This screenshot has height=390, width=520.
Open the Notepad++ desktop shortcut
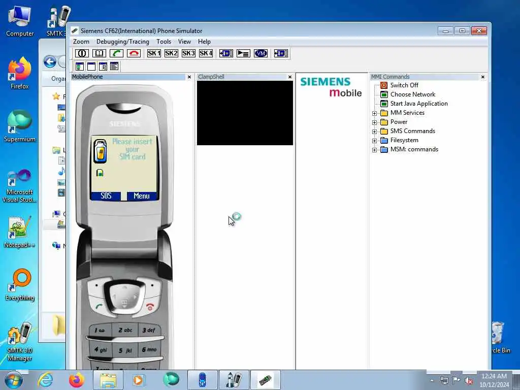pos(20,232)
